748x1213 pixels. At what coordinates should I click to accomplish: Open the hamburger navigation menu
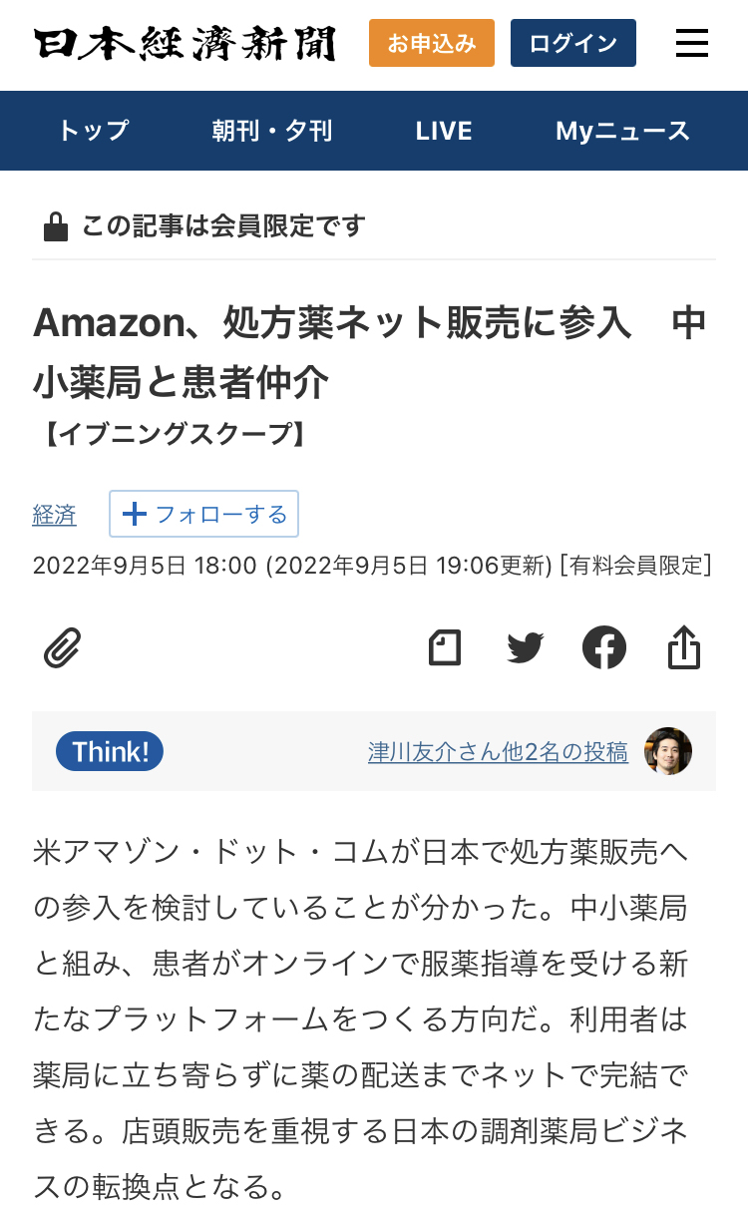pos(692,43)
